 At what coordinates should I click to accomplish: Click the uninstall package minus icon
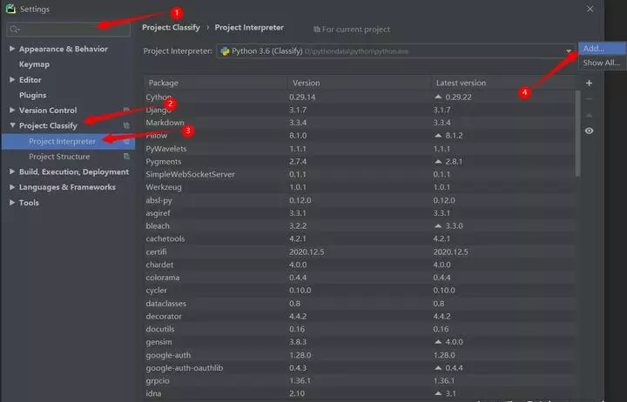589,99
